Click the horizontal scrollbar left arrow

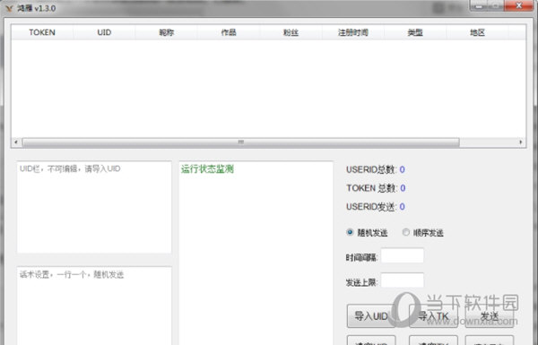[16, 142]
